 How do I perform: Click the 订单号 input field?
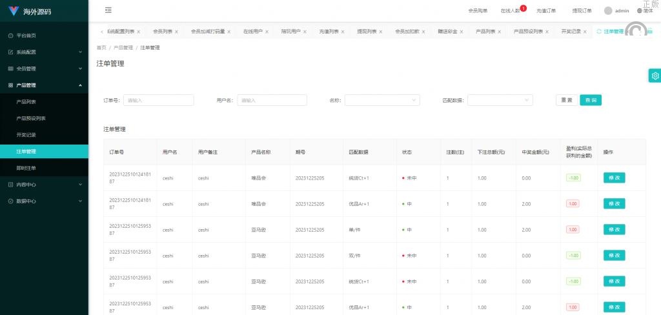click(158, 100)
